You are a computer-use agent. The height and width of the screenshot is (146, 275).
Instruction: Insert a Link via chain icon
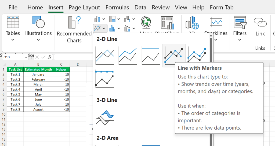pyautogui.click(x=260, y=22)
